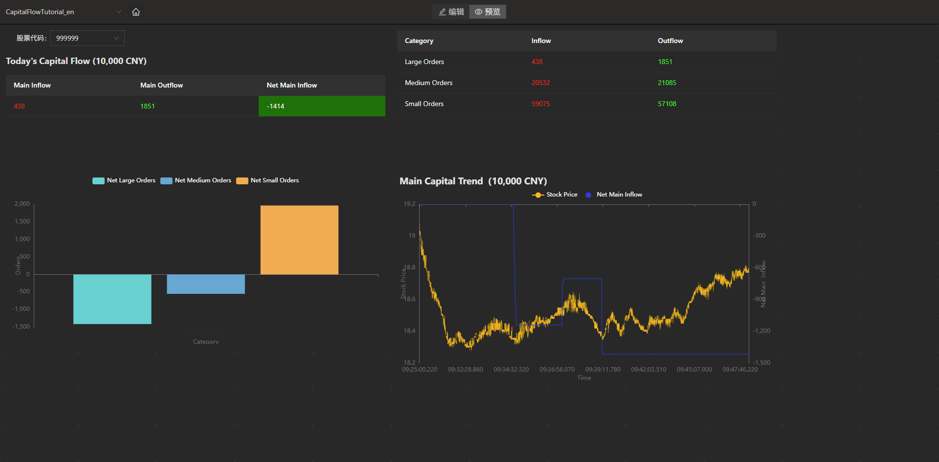The image size is (939, 462).
Task: Click the Inflow column header
Action: (541, 41)
